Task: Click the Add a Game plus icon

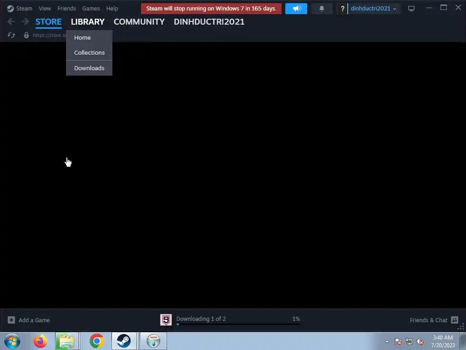Action: pos(11,320)
